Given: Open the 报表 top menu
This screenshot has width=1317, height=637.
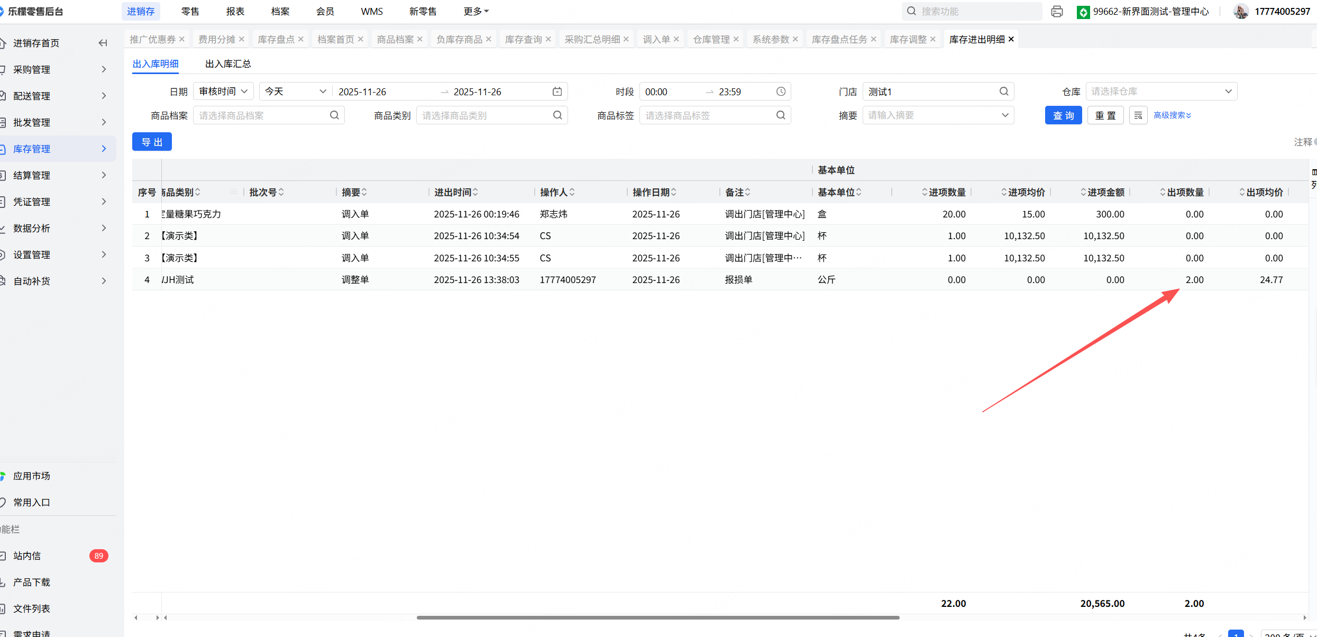Looking at the screenshot, I should tap(235, 11).
